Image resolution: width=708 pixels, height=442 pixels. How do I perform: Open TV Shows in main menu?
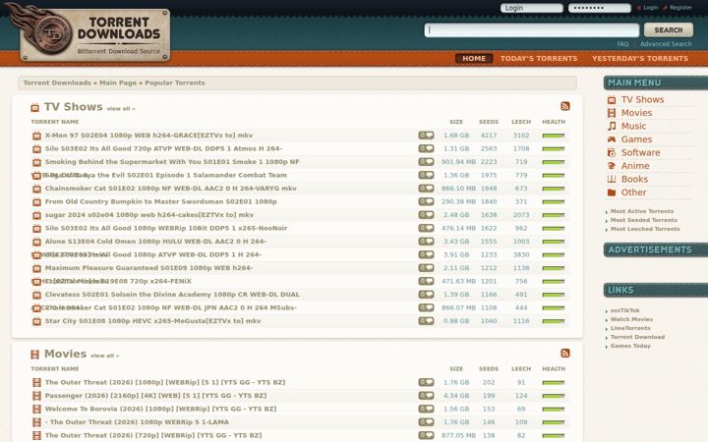pos(642,99)
